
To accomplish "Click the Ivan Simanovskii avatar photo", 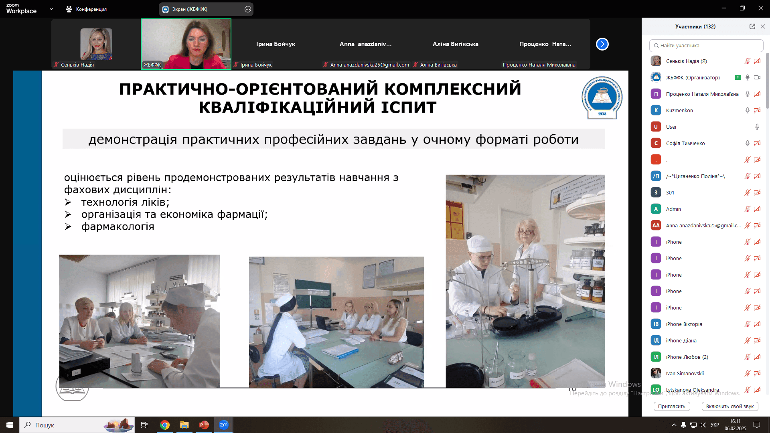I will pos(656,373).
